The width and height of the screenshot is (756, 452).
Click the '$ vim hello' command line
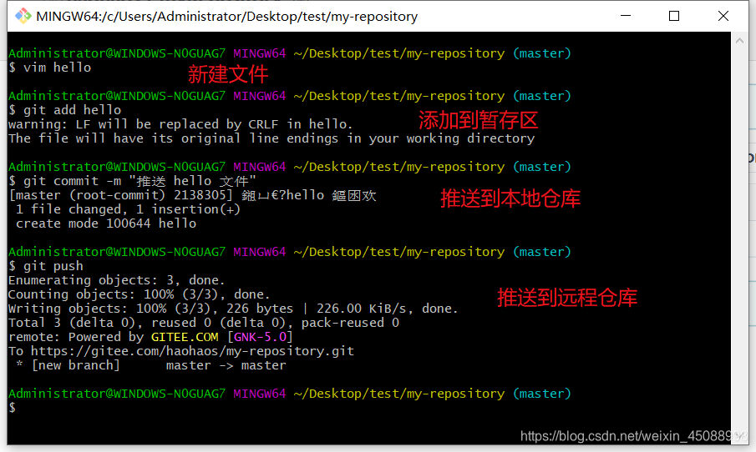point(49,68)
